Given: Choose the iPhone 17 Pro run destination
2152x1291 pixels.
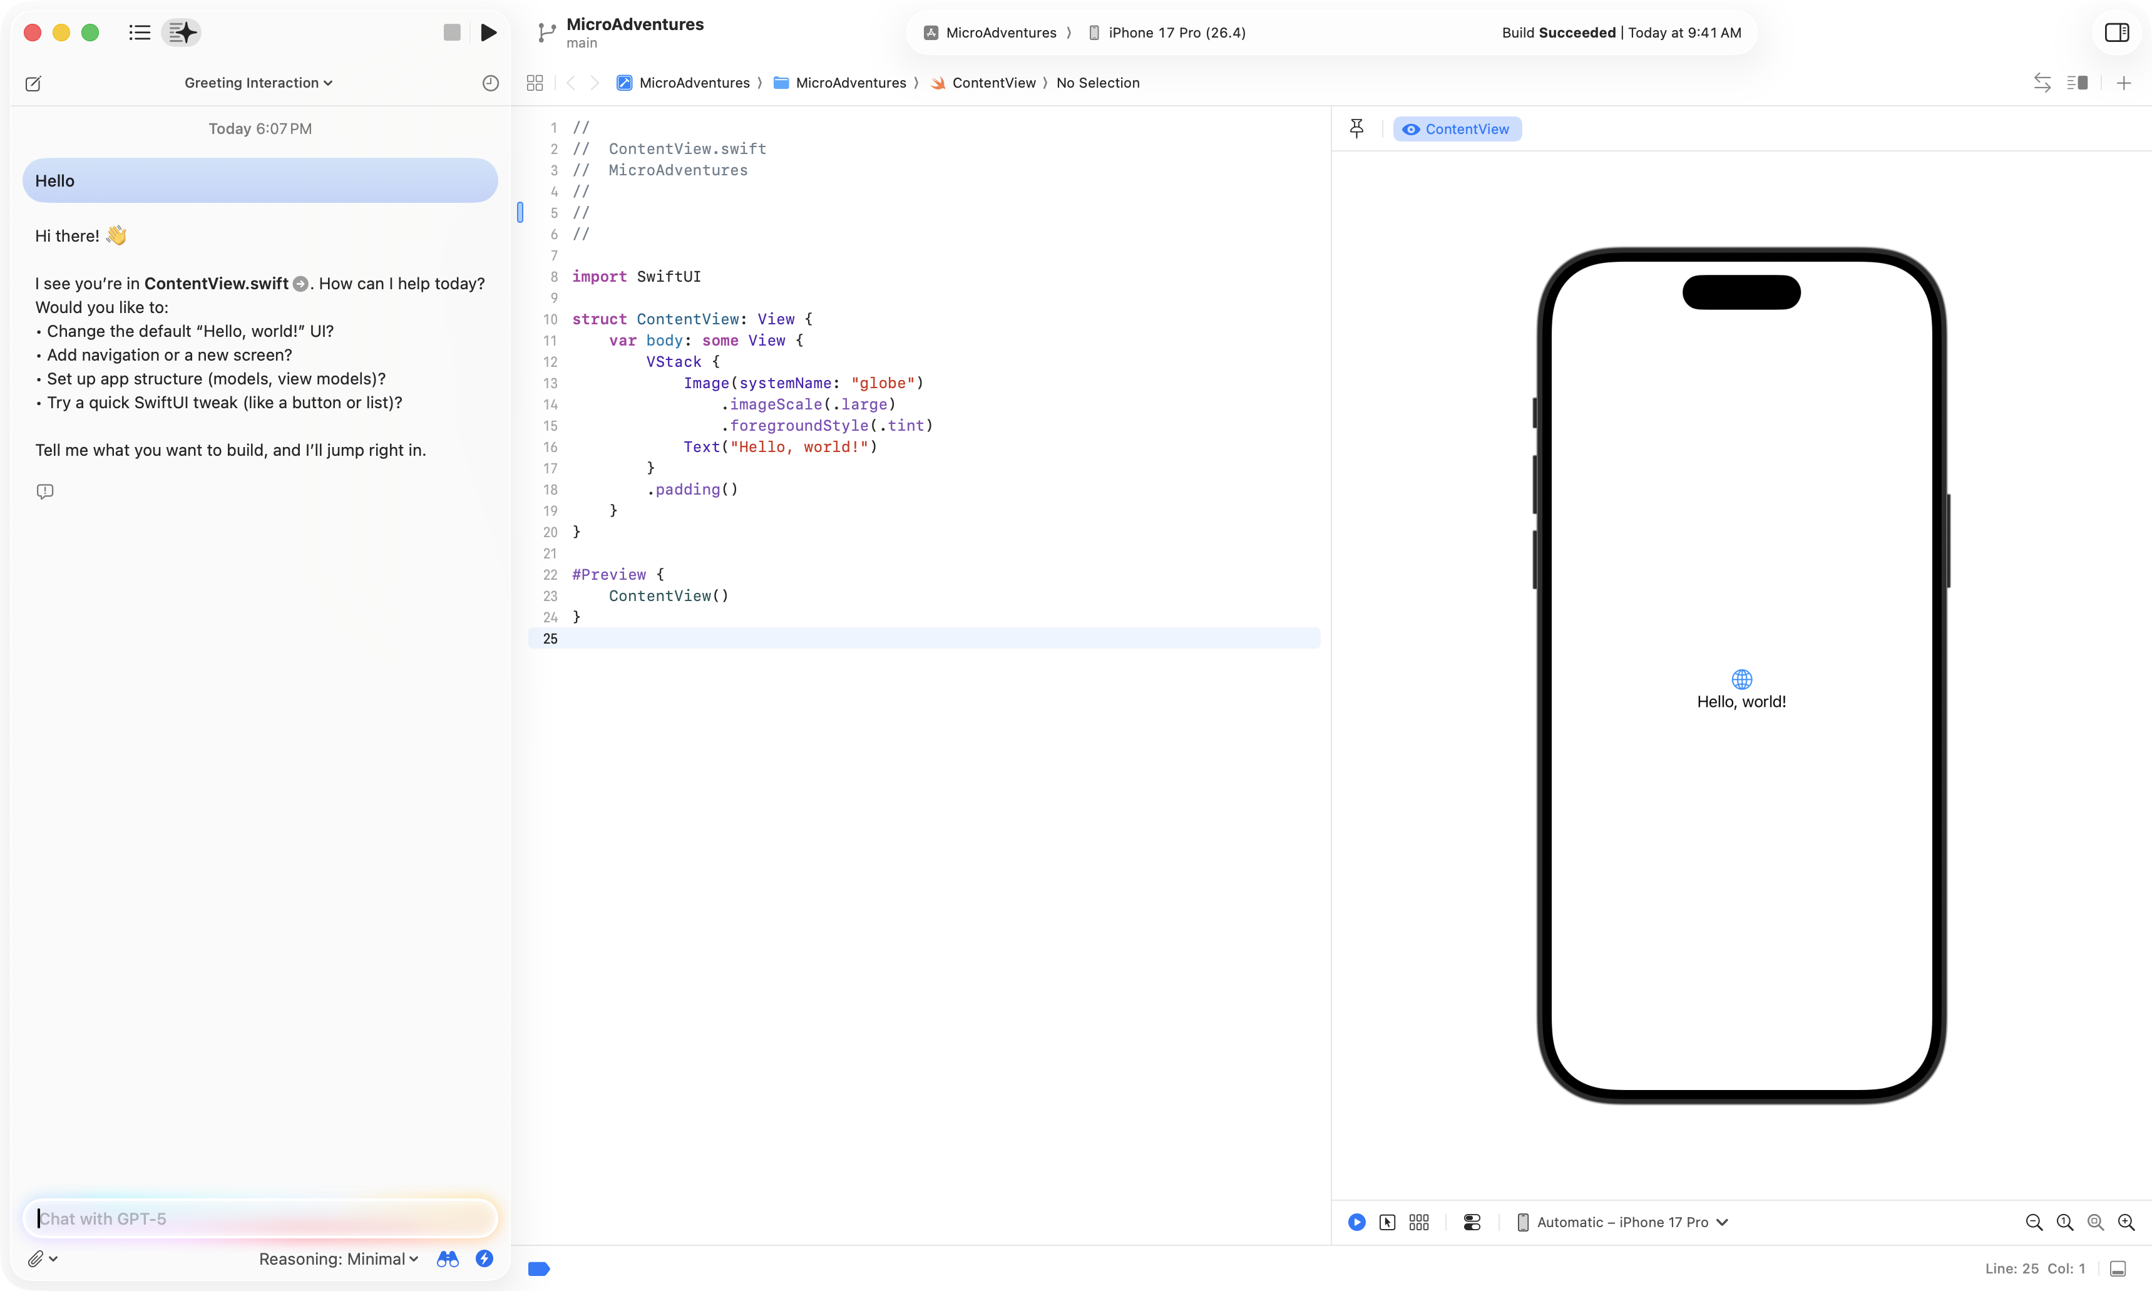Looking at the screenshot, I should point(1167,33).
